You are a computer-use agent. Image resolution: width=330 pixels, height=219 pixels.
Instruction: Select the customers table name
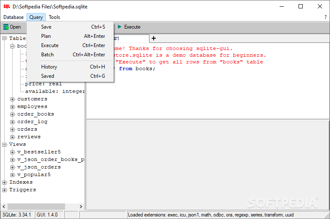[x=32, y=99]
